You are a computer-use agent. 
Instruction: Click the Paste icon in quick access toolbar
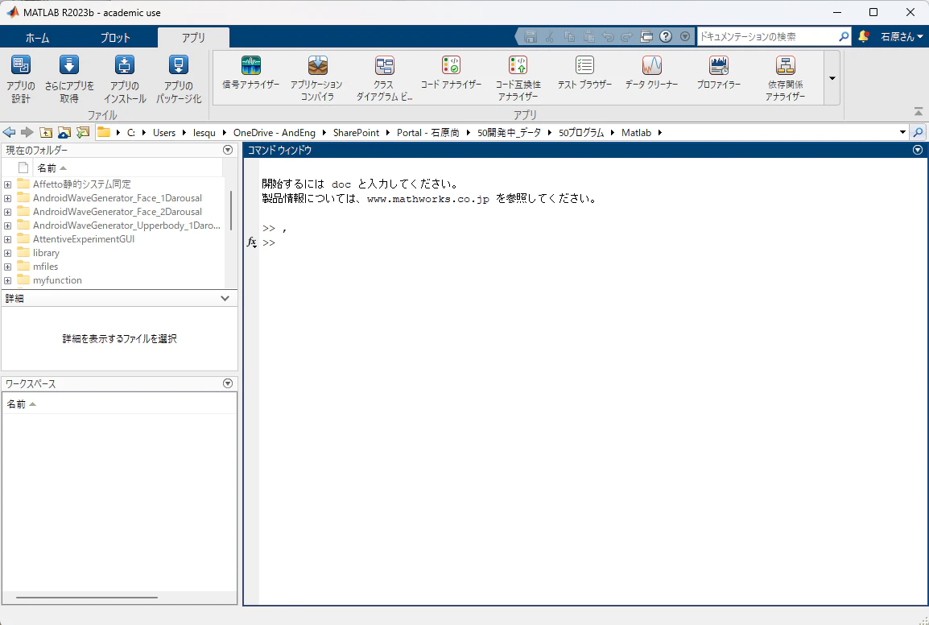coord(588,37)
